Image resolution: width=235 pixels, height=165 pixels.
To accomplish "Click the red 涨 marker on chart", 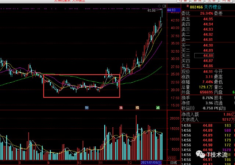I will point(121,108).
